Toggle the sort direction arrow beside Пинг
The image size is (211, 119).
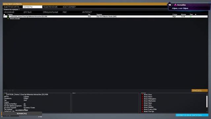point(196,14)
